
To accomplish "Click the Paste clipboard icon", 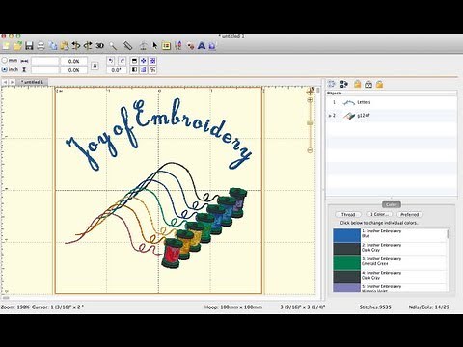I will point(65,46).
